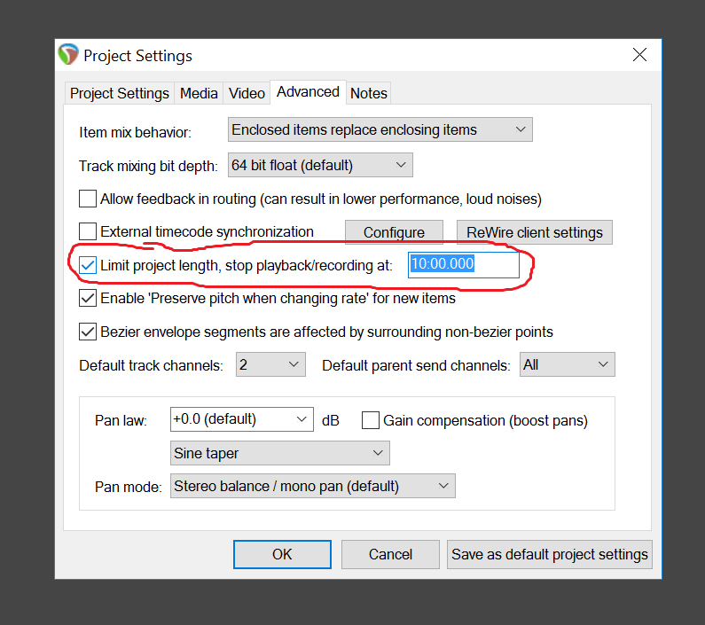Click the Configure button
This screenshot has height=625, width=705.
[x=394, y=232]
